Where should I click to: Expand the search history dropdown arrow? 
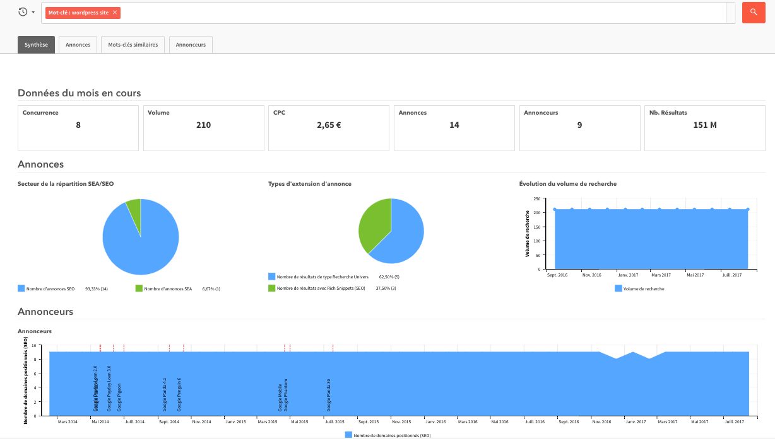tap(33, 13)
